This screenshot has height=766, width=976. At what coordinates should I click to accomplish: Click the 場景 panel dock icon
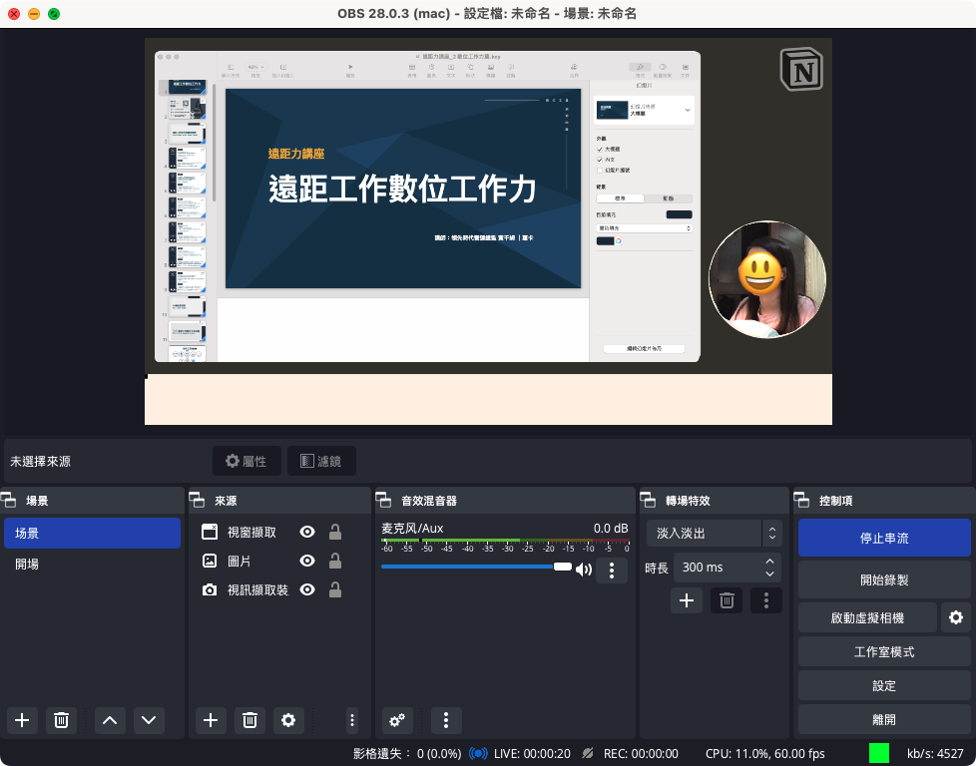click(9, 501)
